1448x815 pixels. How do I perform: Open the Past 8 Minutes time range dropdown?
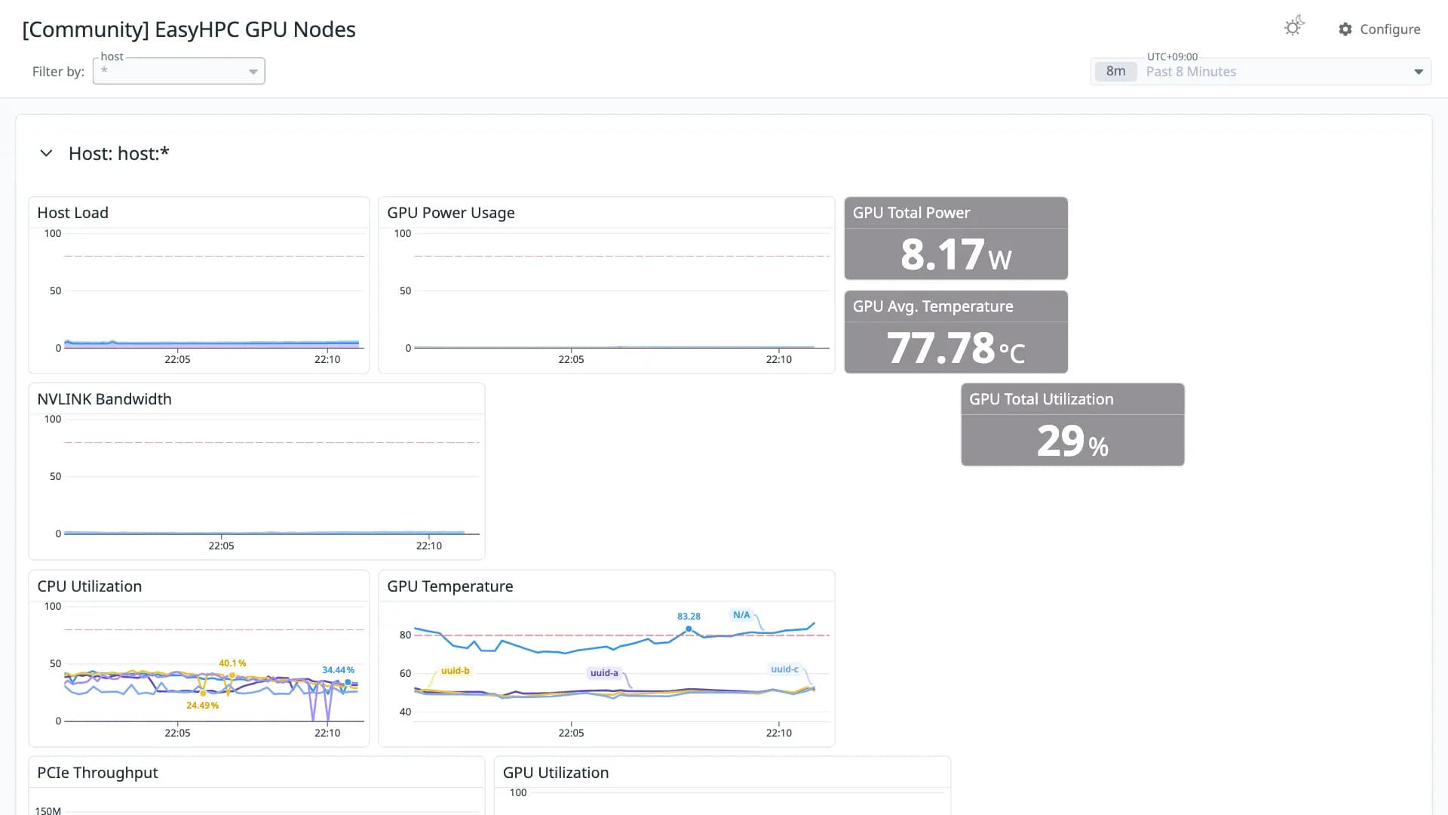pos(1260,72)
